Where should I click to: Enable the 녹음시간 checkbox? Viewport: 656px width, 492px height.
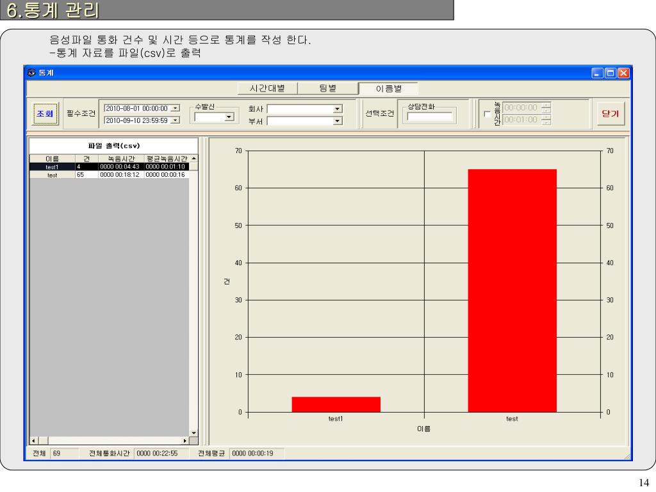pyautogui.click(x=487, y=114)
